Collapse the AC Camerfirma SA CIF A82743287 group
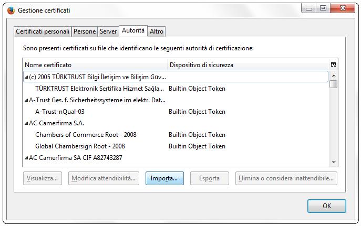The width and height of the screenshot is (361, 226). (26, 158)
